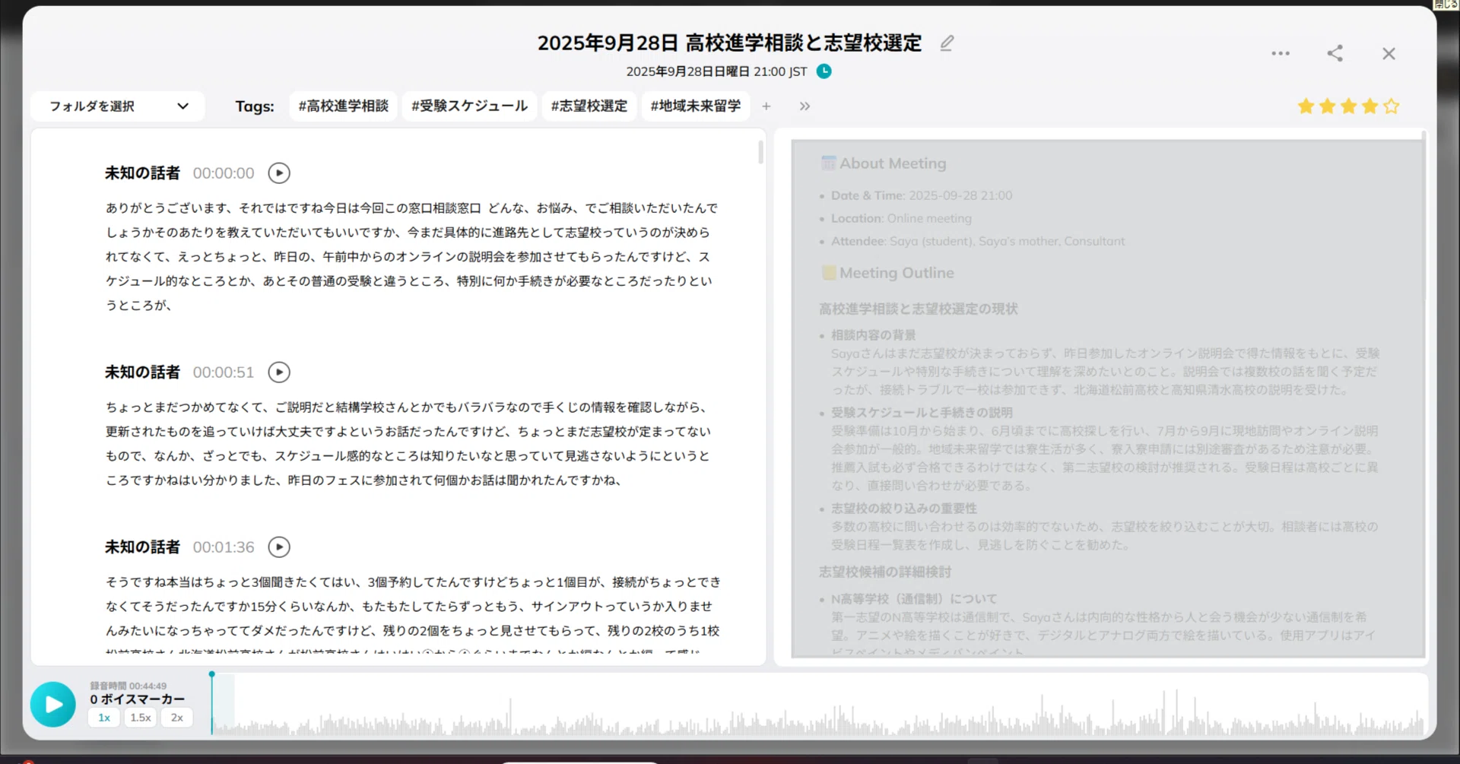The image size is (1460, 764).
Task: Click the meeting title text
Action: tap(729, 43)
